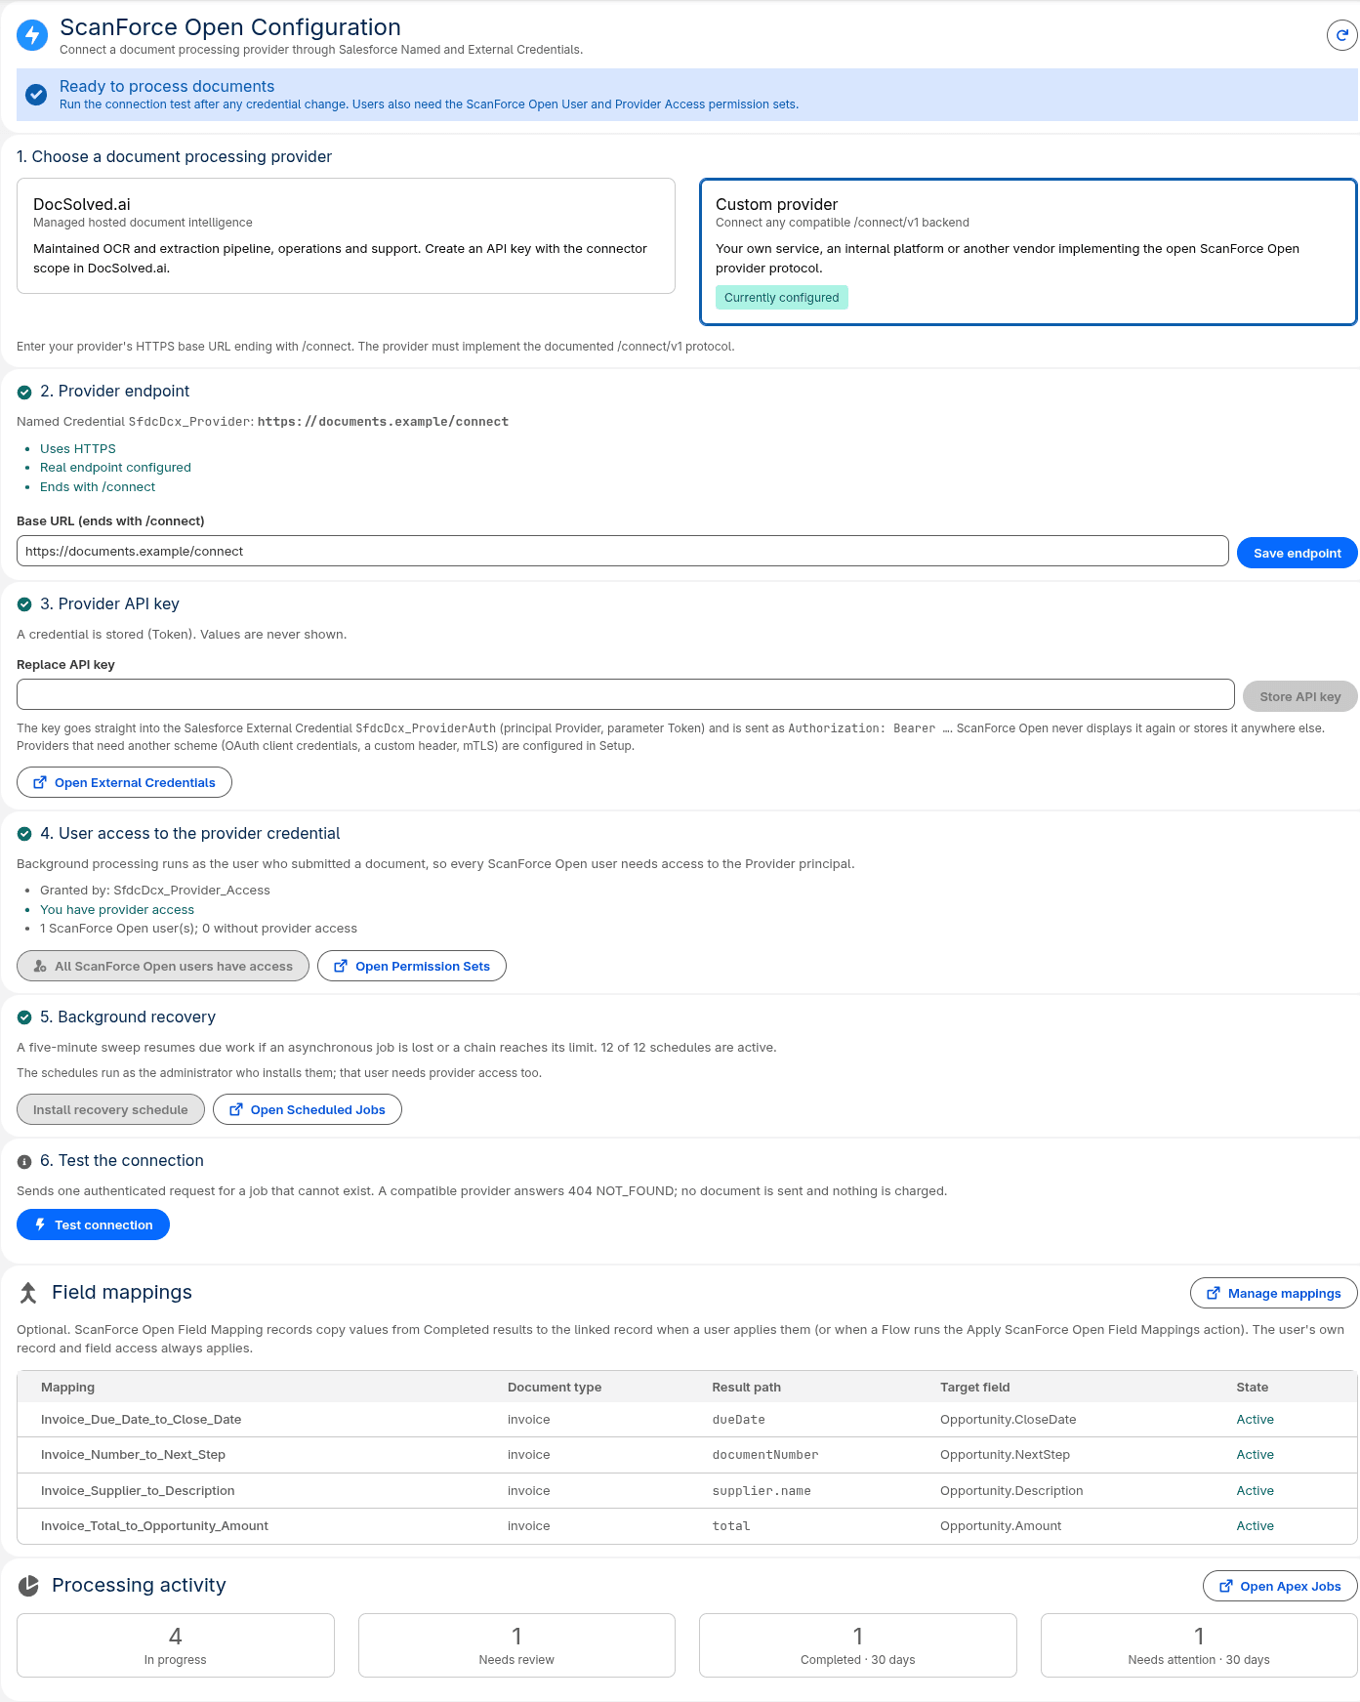
Task: Select the Invoice_Number_to_Next_Step mapping
Action: click(x=687, y=1455)
